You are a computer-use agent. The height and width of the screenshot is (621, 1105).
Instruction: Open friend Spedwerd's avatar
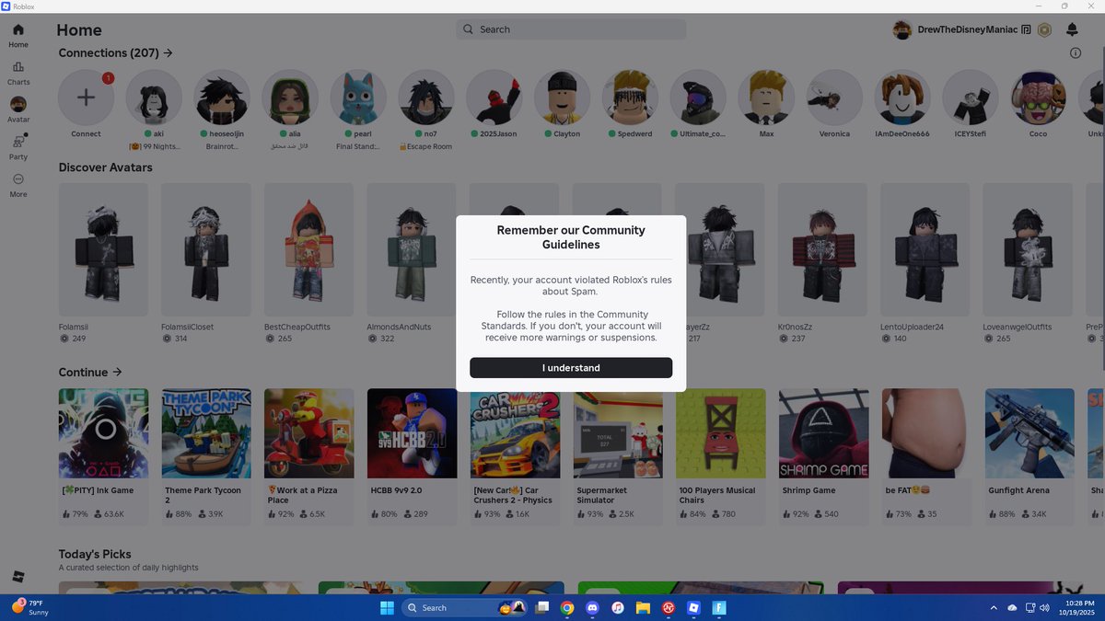point(631,98)
